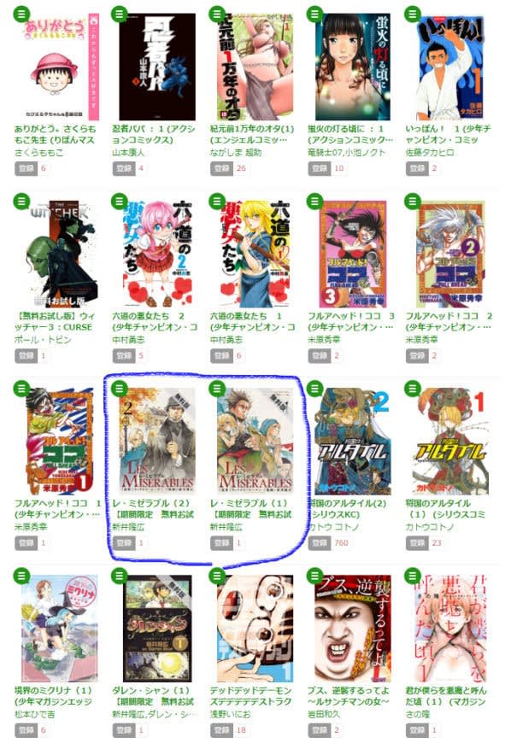Click the 君が僕らを悪魔と呼んだ頃 cover thumbnail
The width and height of the screenshot is (511, 749).
click(449, 628)
